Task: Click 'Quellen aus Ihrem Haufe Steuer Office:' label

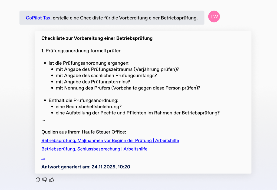Action: [x=84, y=132]
